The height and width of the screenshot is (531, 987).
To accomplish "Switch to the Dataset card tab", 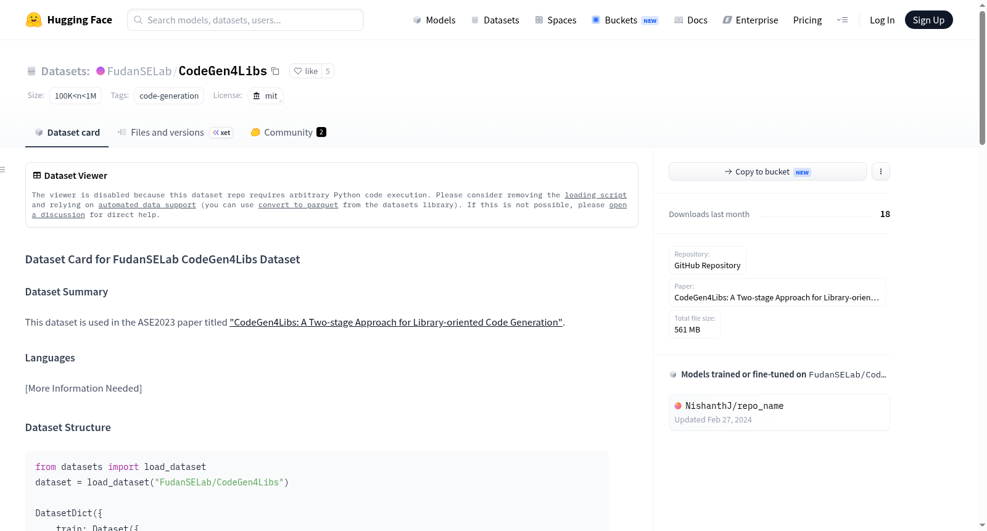I will click(67, 132).
